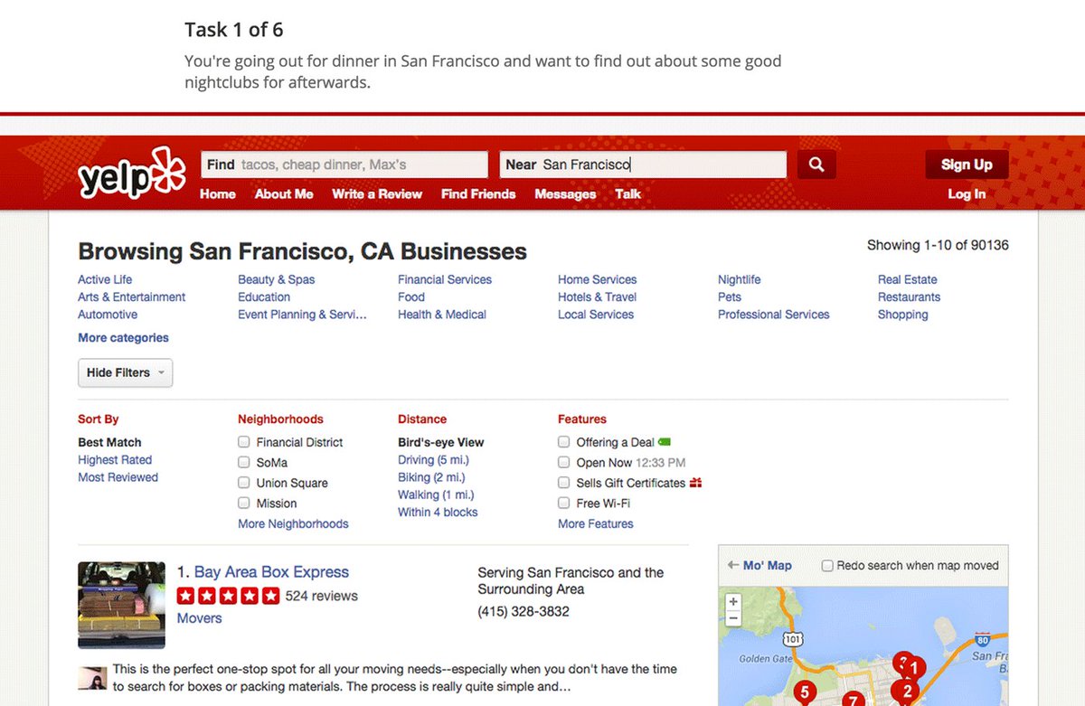Click the Sign Up button
Image resolution: width=1085 pixels, height=706 pixels.
click(x=967, y=165)
